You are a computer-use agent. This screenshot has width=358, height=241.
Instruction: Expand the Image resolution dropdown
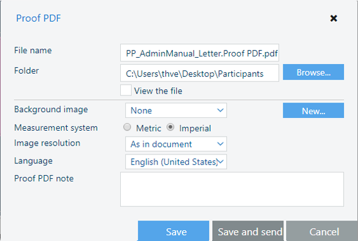point(176,144)
